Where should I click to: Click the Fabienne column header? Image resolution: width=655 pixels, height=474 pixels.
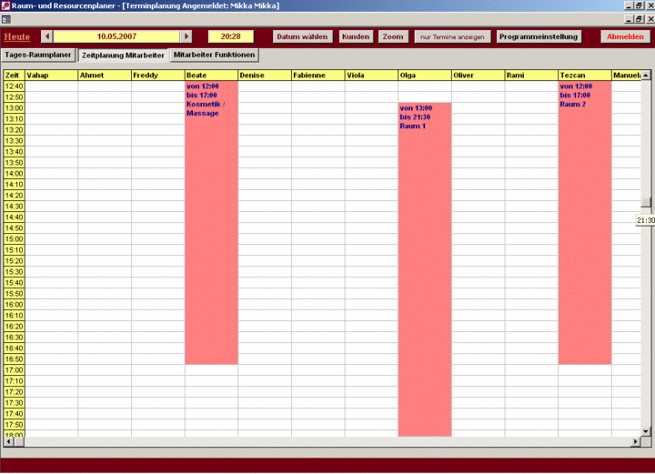(x=317, y=76)
